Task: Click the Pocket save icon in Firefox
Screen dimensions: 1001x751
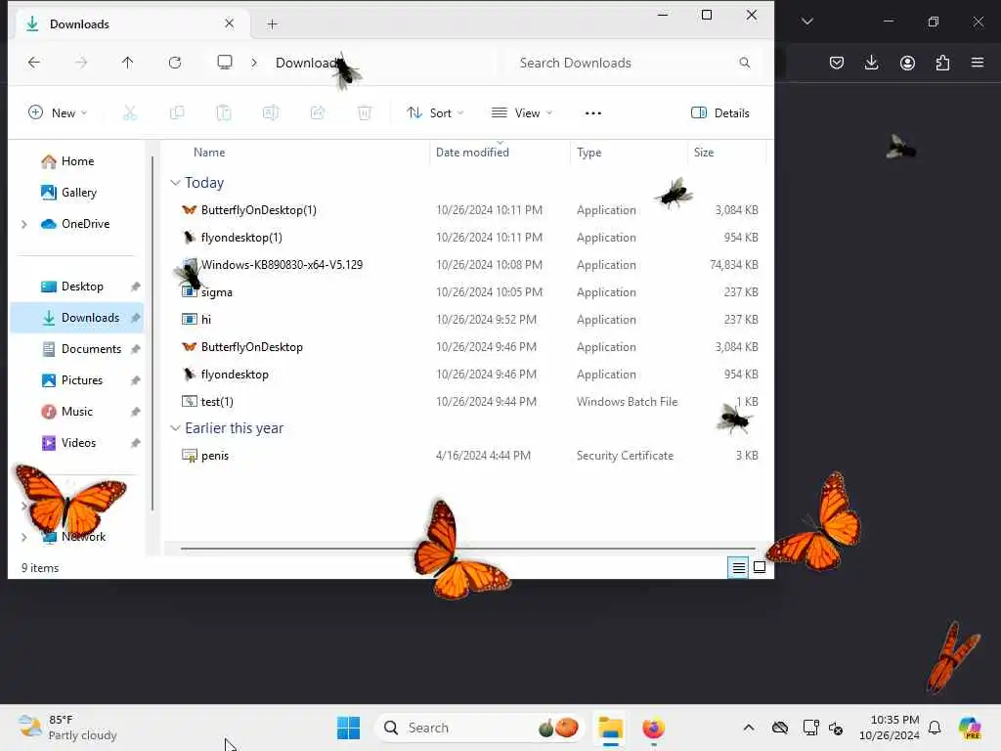Action: click(x=837, y=63)
